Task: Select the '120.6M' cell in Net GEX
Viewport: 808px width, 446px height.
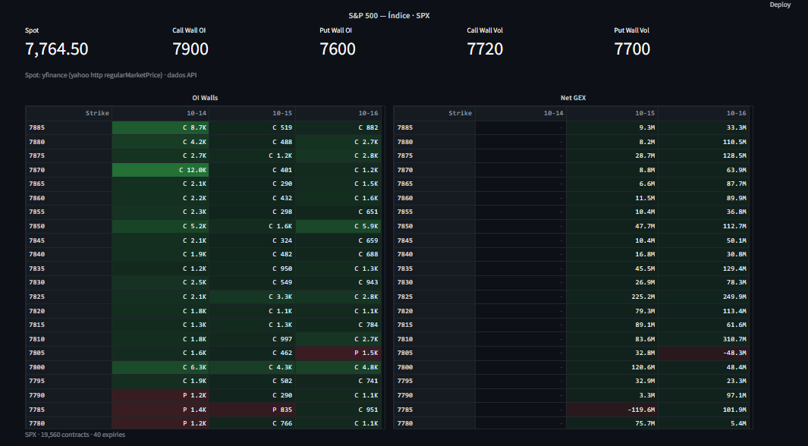Action: [x=612, y=367]
